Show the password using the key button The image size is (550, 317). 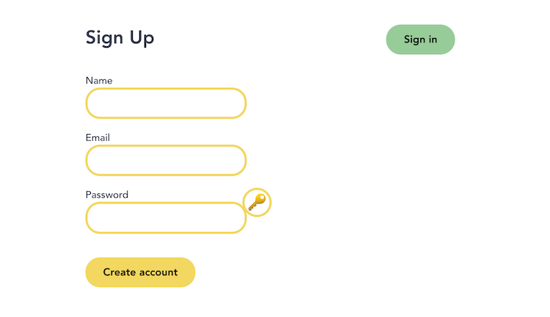click(x=257, y=203)
